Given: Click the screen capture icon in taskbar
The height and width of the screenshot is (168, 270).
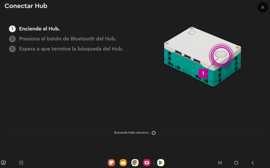Looking at the screenshot, I should (3, 162).
